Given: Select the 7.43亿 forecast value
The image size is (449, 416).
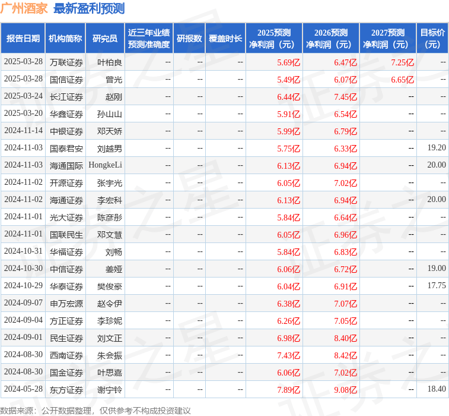Looking at the screenshot, I should pos(289,355).
